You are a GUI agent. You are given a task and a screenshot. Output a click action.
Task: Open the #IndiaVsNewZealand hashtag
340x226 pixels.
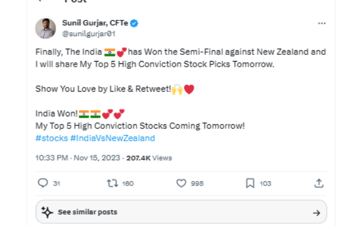point(112,138)
